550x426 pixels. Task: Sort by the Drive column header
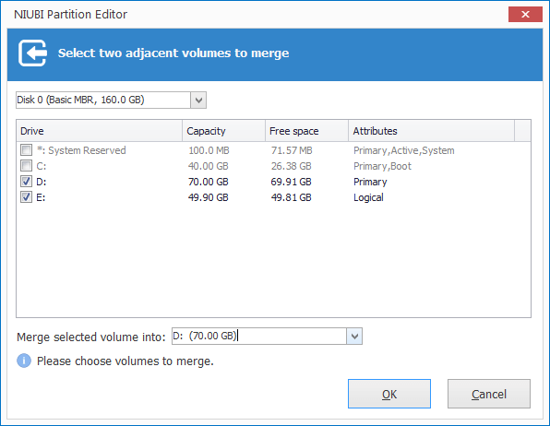[x=100, y=131]
